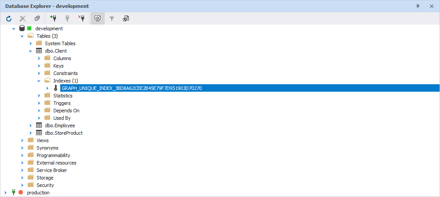Collapse all nodes with the collapse icon
Image resolution: width=440 pixels, height=197 pixels.
point(37,19)
